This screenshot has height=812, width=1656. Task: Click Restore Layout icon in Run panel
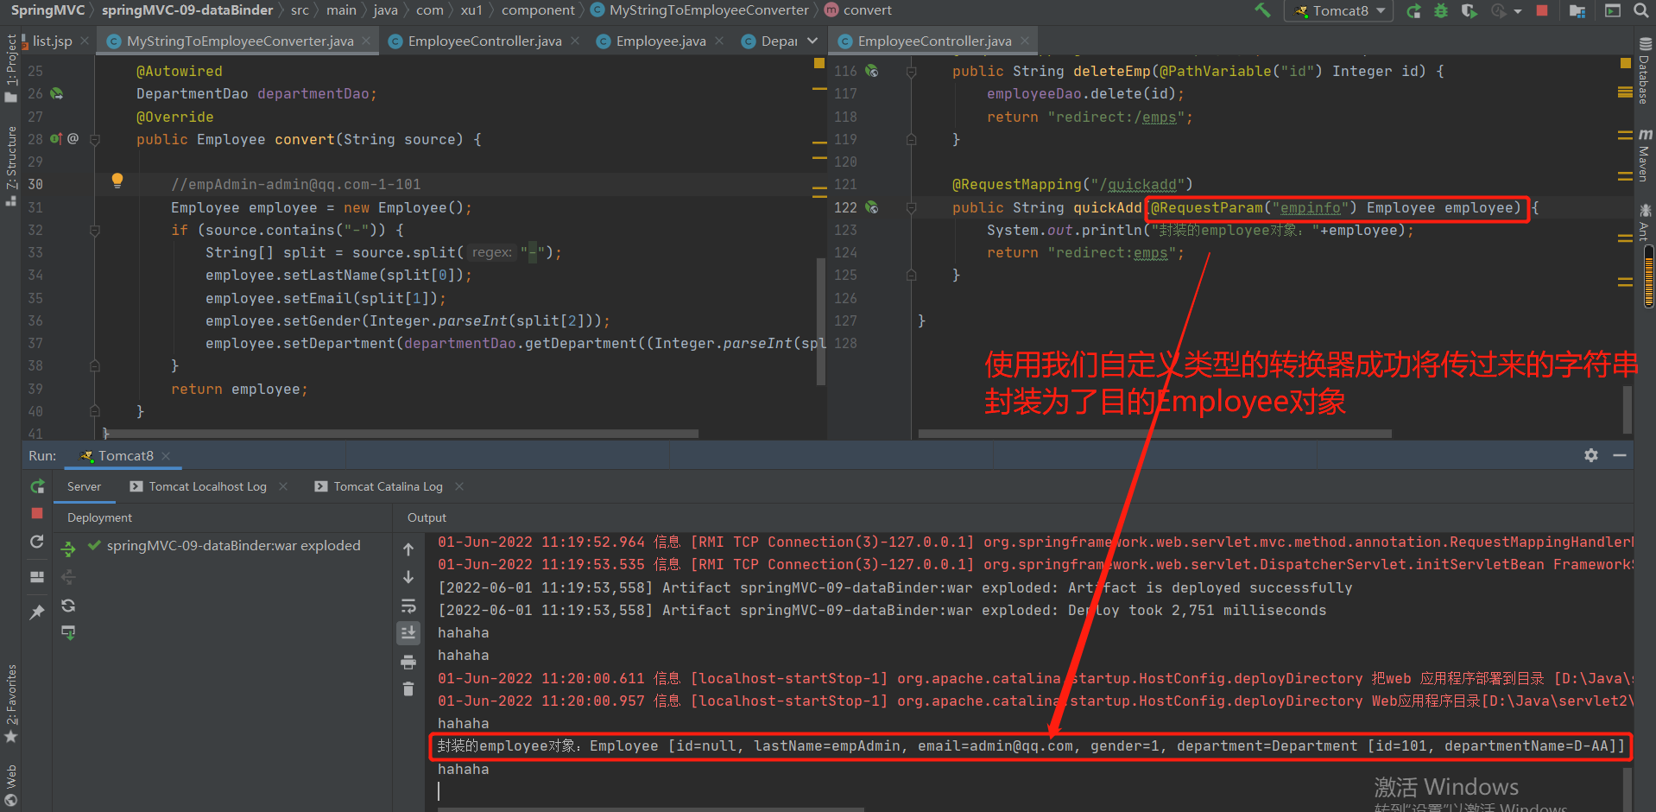coord(37,576)
